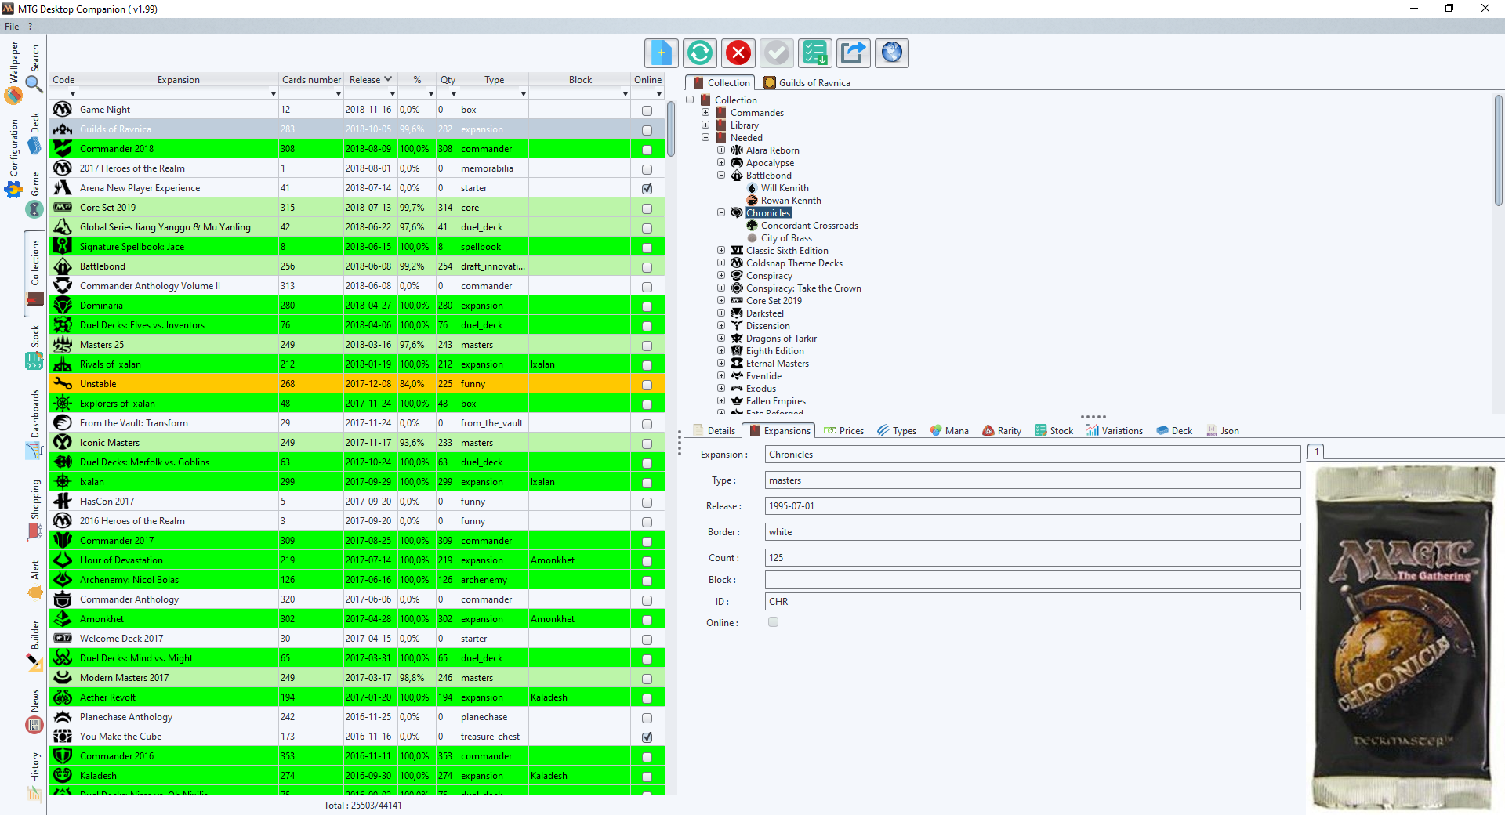The width and height of the screenshot is (1505, 815).
Task: Open the Builder sidebar module
Action: 34,645
